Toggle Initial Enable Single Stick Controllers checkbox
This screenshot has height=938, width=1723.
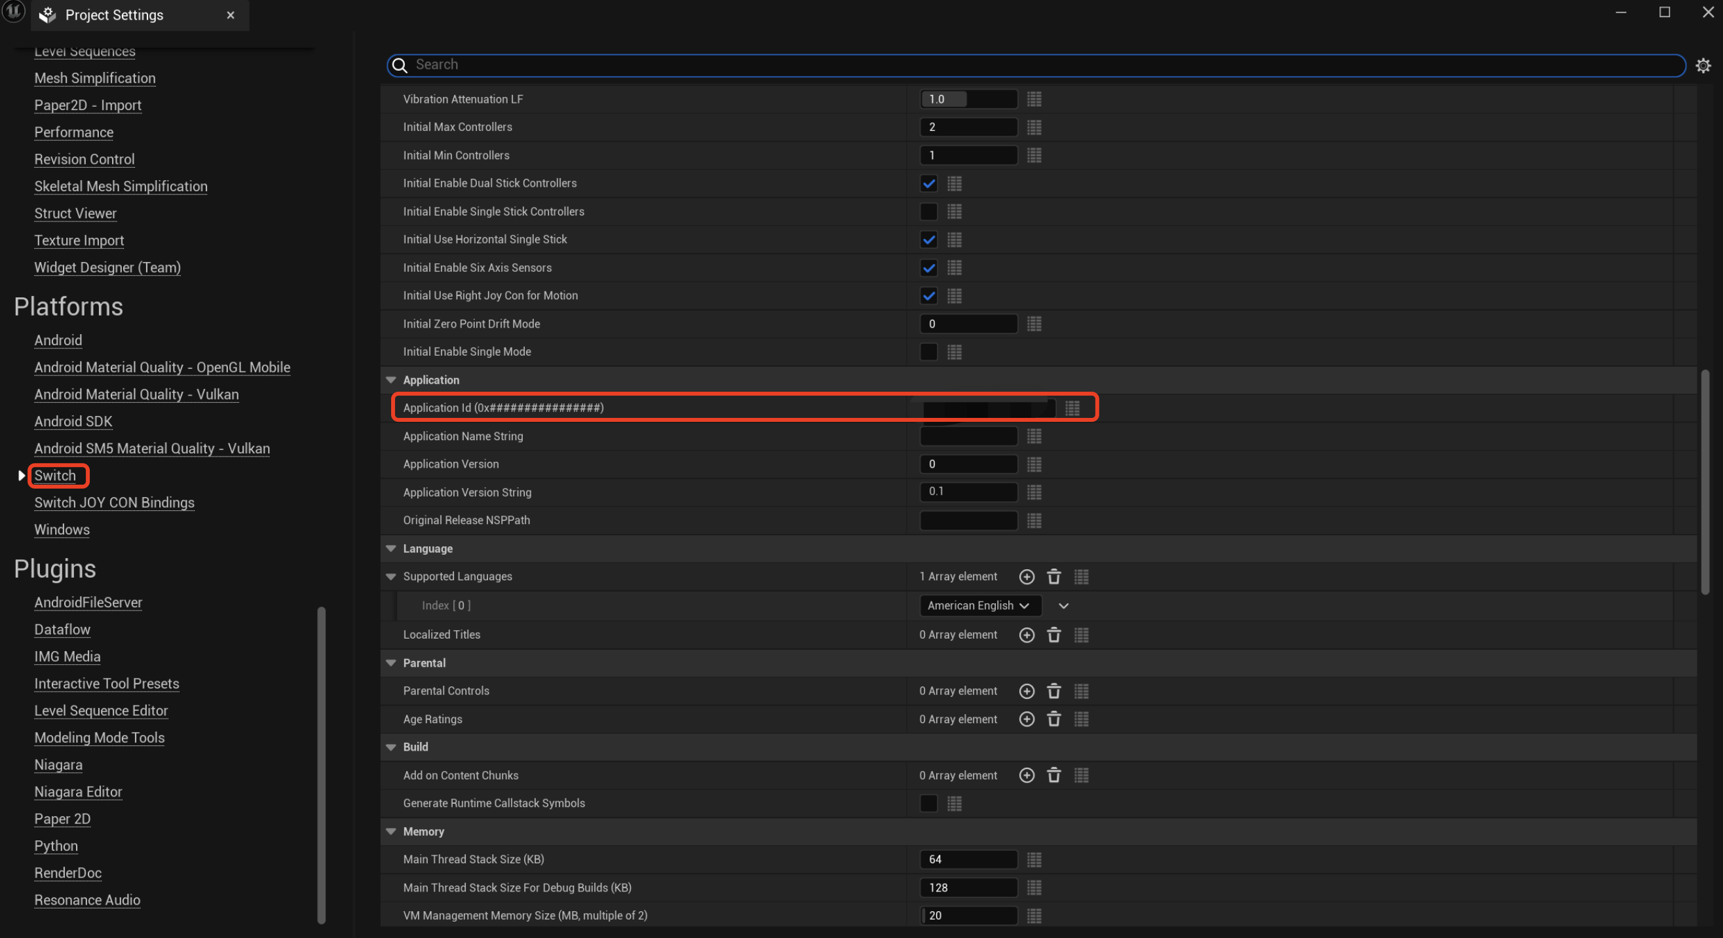click(x=927, y=212)
